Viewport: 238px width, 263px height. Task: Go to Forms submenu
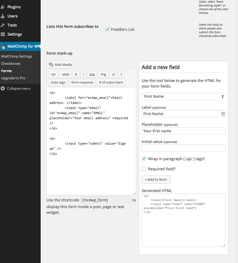6,71
